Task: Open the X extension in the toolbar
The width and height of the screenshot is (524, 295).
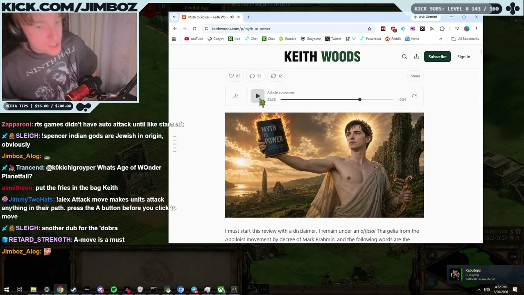Action: point(422,29)
